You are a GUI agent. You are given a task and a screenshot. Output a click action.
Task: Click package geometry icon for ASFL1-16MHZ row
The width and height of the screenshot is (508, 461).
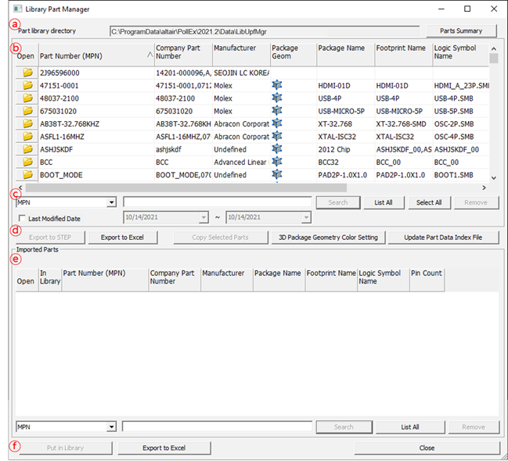coord(276,136)
